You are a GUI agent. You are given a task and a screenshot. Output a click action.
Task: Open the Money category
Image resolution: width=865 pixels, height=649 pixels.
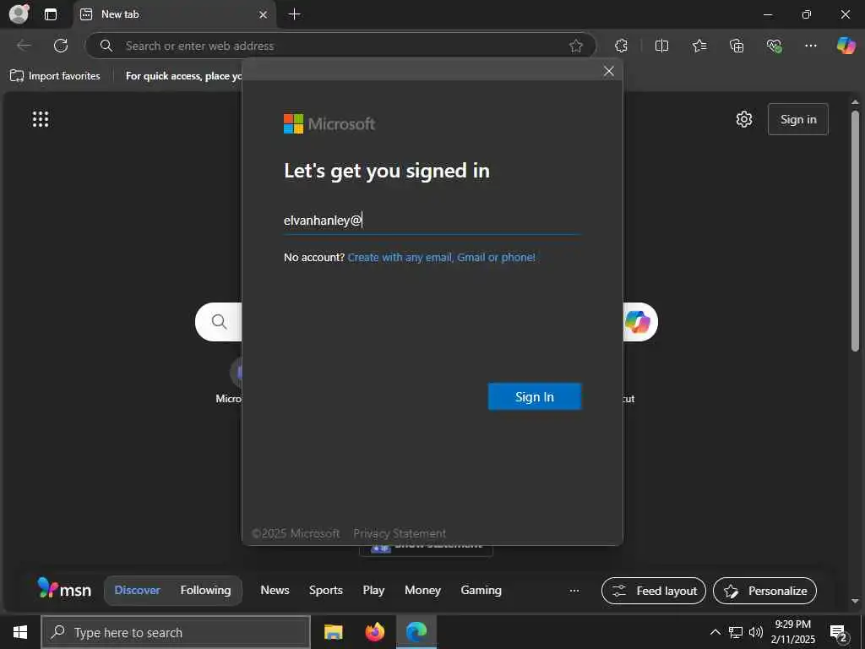tap(422, 590)
